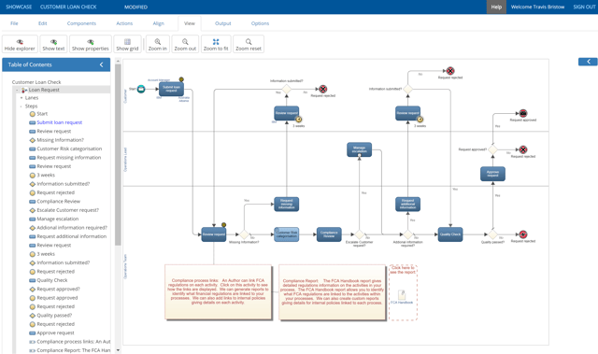598x354 pixels.
Task: Open the Components menu tab
Action: click(81, 23)
